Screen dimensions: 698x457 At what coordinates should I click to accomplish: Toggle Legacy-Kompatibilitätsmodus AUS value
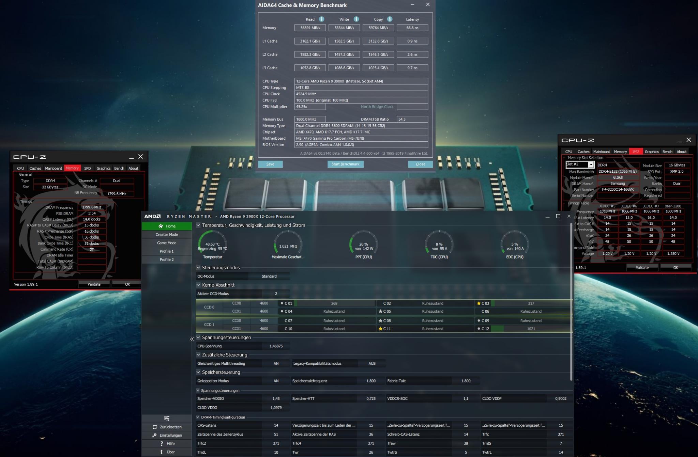click(372, 363)
